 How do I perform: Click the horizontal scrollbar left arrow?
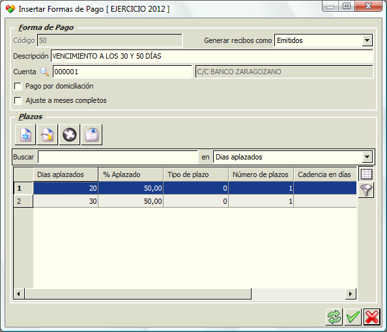pos(19,294)
